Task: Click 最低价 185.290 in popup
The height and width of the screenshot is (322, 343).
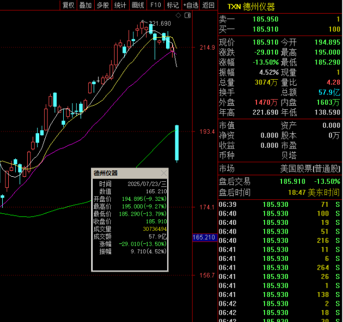Action: (x=130, y=214)
